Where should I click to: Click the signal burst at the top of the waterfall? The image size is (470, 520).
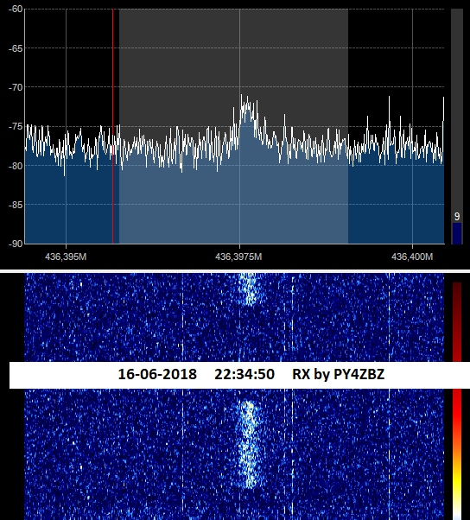(248, 289)
